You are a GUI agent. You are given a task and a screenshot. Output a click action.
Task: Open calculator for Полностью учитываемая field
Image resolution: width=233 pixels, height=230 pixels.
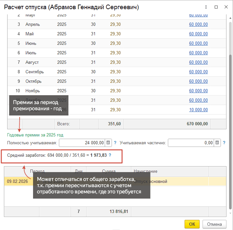(108, 143)
